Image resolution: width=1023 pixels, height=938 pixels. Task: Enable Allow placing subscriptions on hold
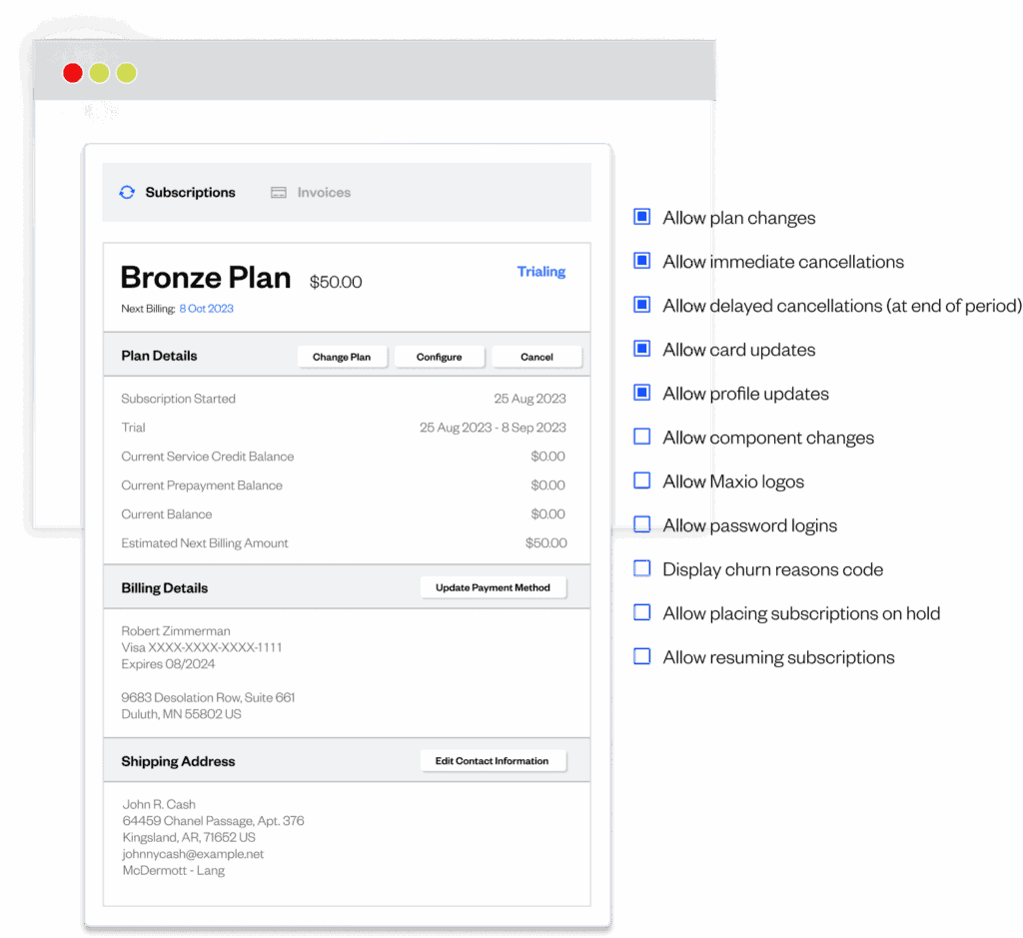coord(642,612)
